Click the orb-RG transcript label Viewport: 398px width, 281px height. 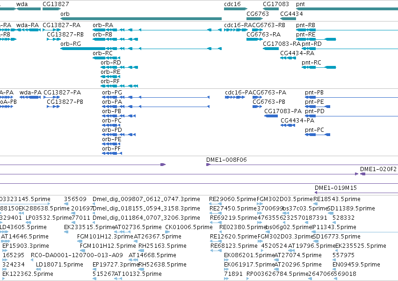pyautogui.click(x=71, y=43)
